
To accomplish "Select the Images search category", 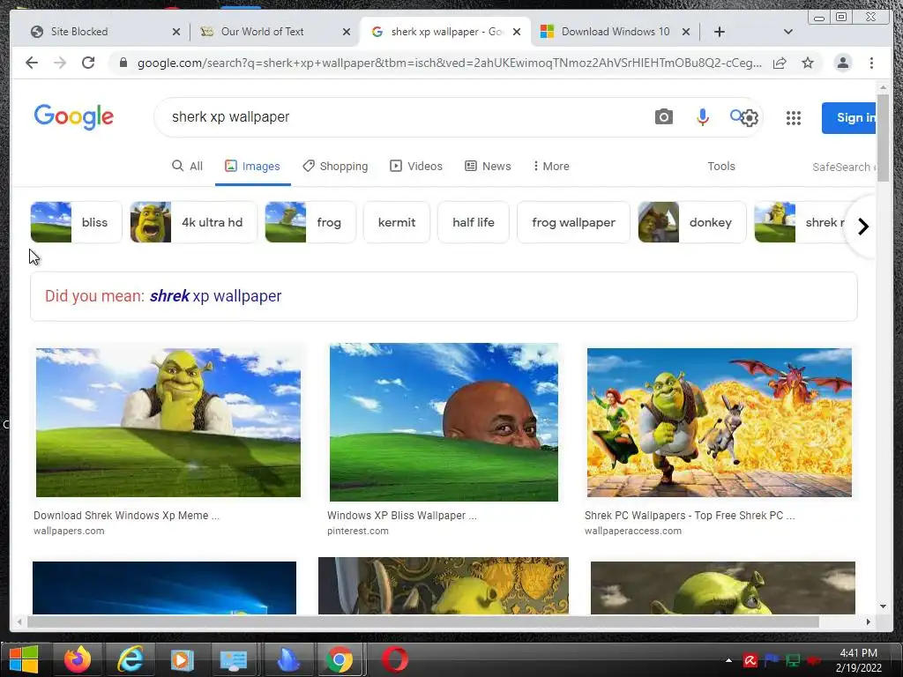I will coord(252,167).
